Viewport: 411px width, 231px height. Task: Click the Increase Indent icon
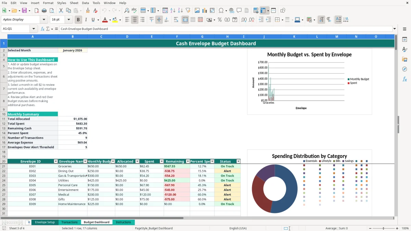261,20
